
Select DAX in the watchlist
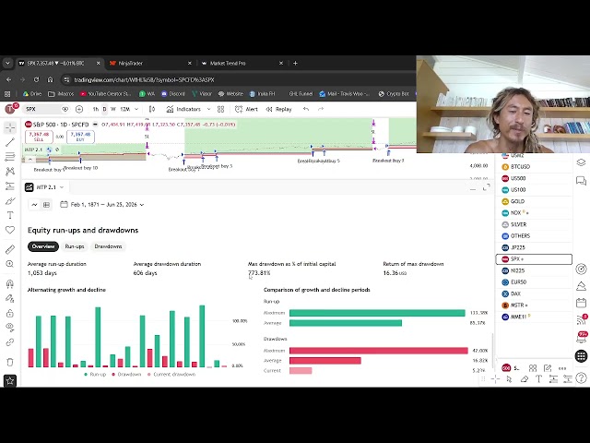coord(534,293)
